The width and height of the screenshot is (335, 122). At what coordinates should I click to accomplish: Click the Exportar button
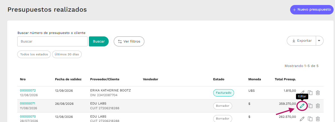301,41
